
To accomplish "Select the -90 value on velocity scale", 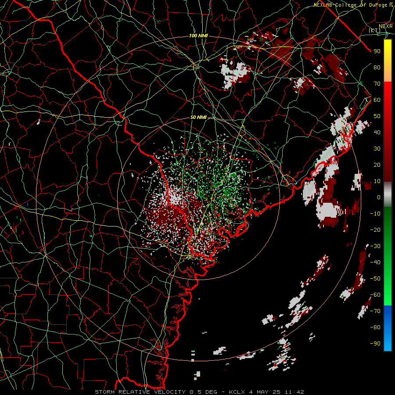I will pyautogui.click(x=375, y=344).
